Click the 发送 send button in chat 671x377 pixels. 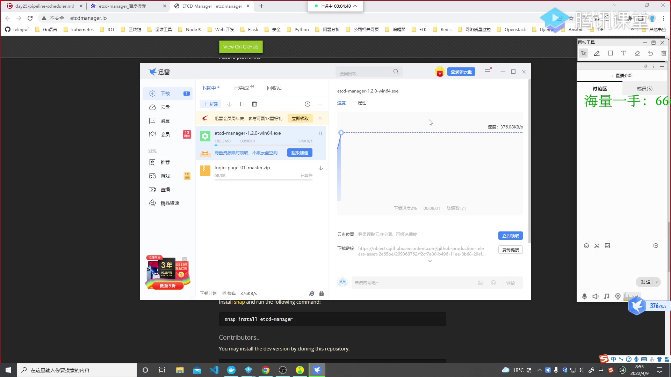coord(645,282)
